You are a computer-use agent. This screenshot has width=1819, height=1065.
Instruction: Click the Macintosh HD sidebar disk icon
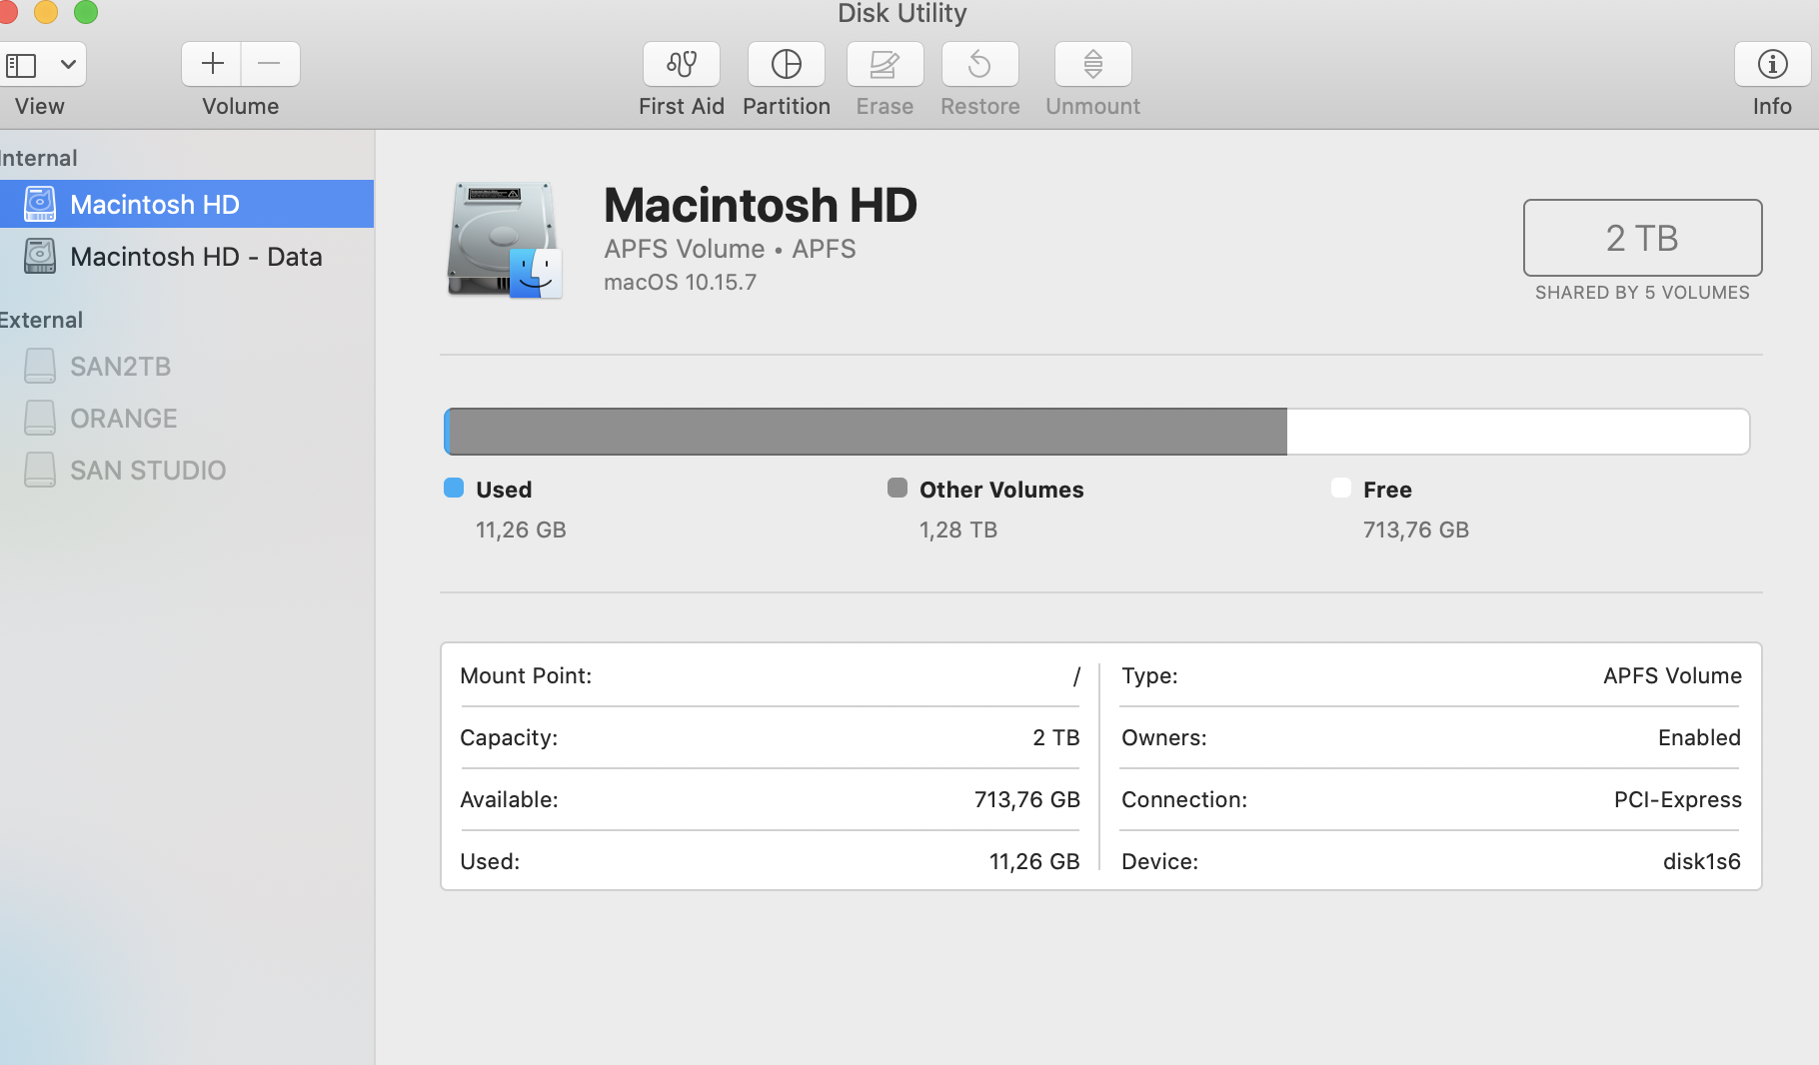pyautogui.click(x=40, y=204)
